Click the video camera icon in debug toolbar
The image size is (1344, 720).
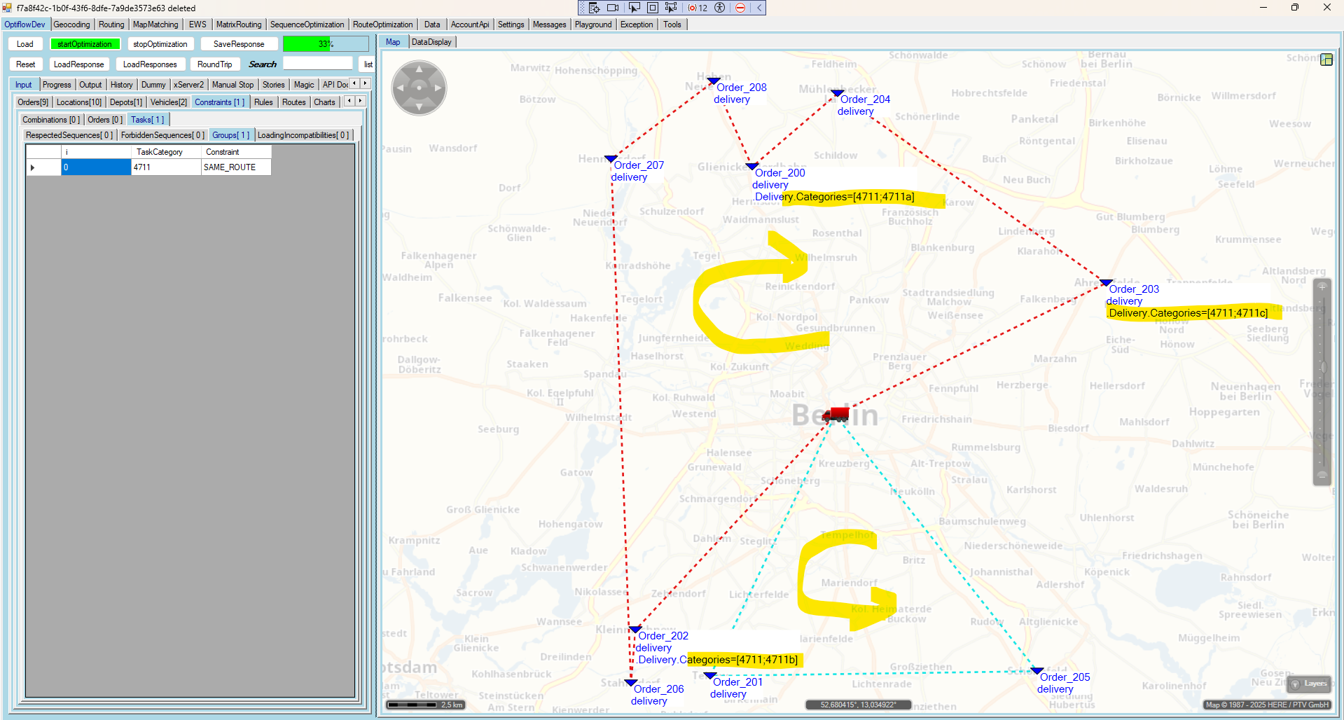click(x=613, y=8)
